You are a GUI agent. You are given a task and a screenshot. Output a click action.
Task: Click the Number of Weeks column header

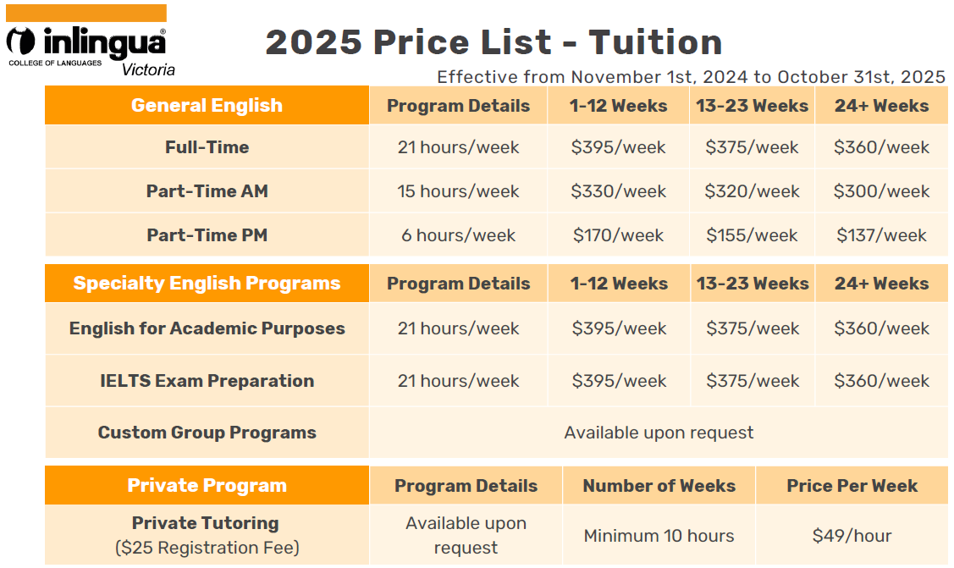coord(659,486)
